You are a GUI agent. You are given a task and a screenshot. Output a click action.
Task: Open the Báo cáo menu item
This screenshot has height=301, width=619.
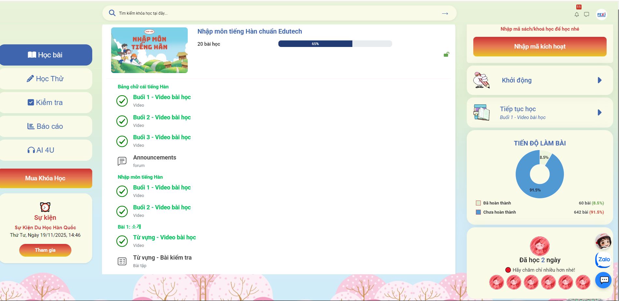(46, 126)
